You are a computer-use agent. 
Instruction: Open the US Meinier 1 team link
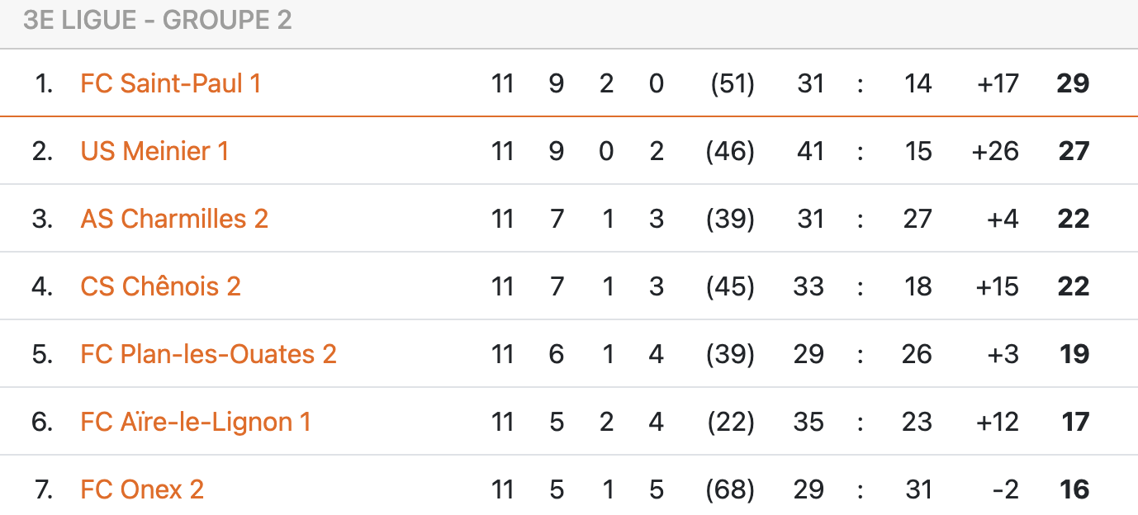click(x=154, y=151)
